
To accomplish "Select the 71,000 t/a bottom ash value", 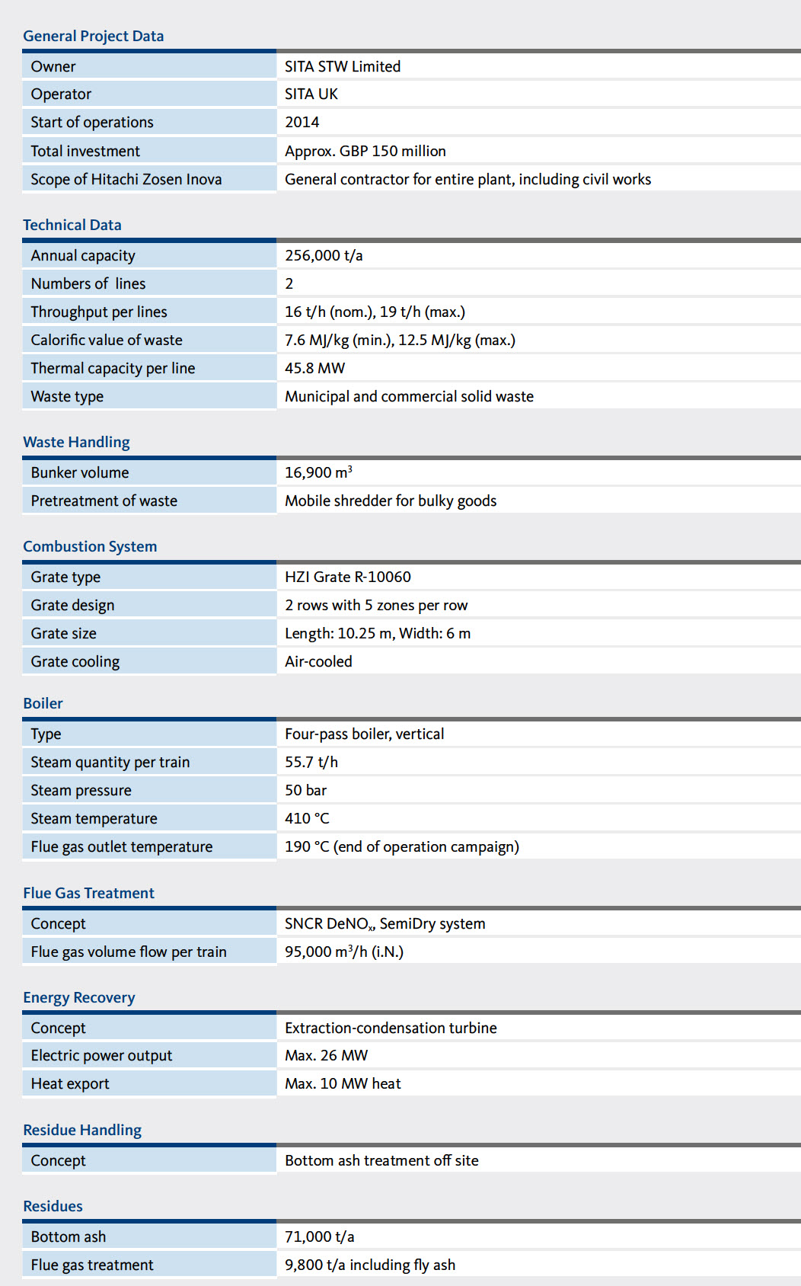I will coord(320,1236).
